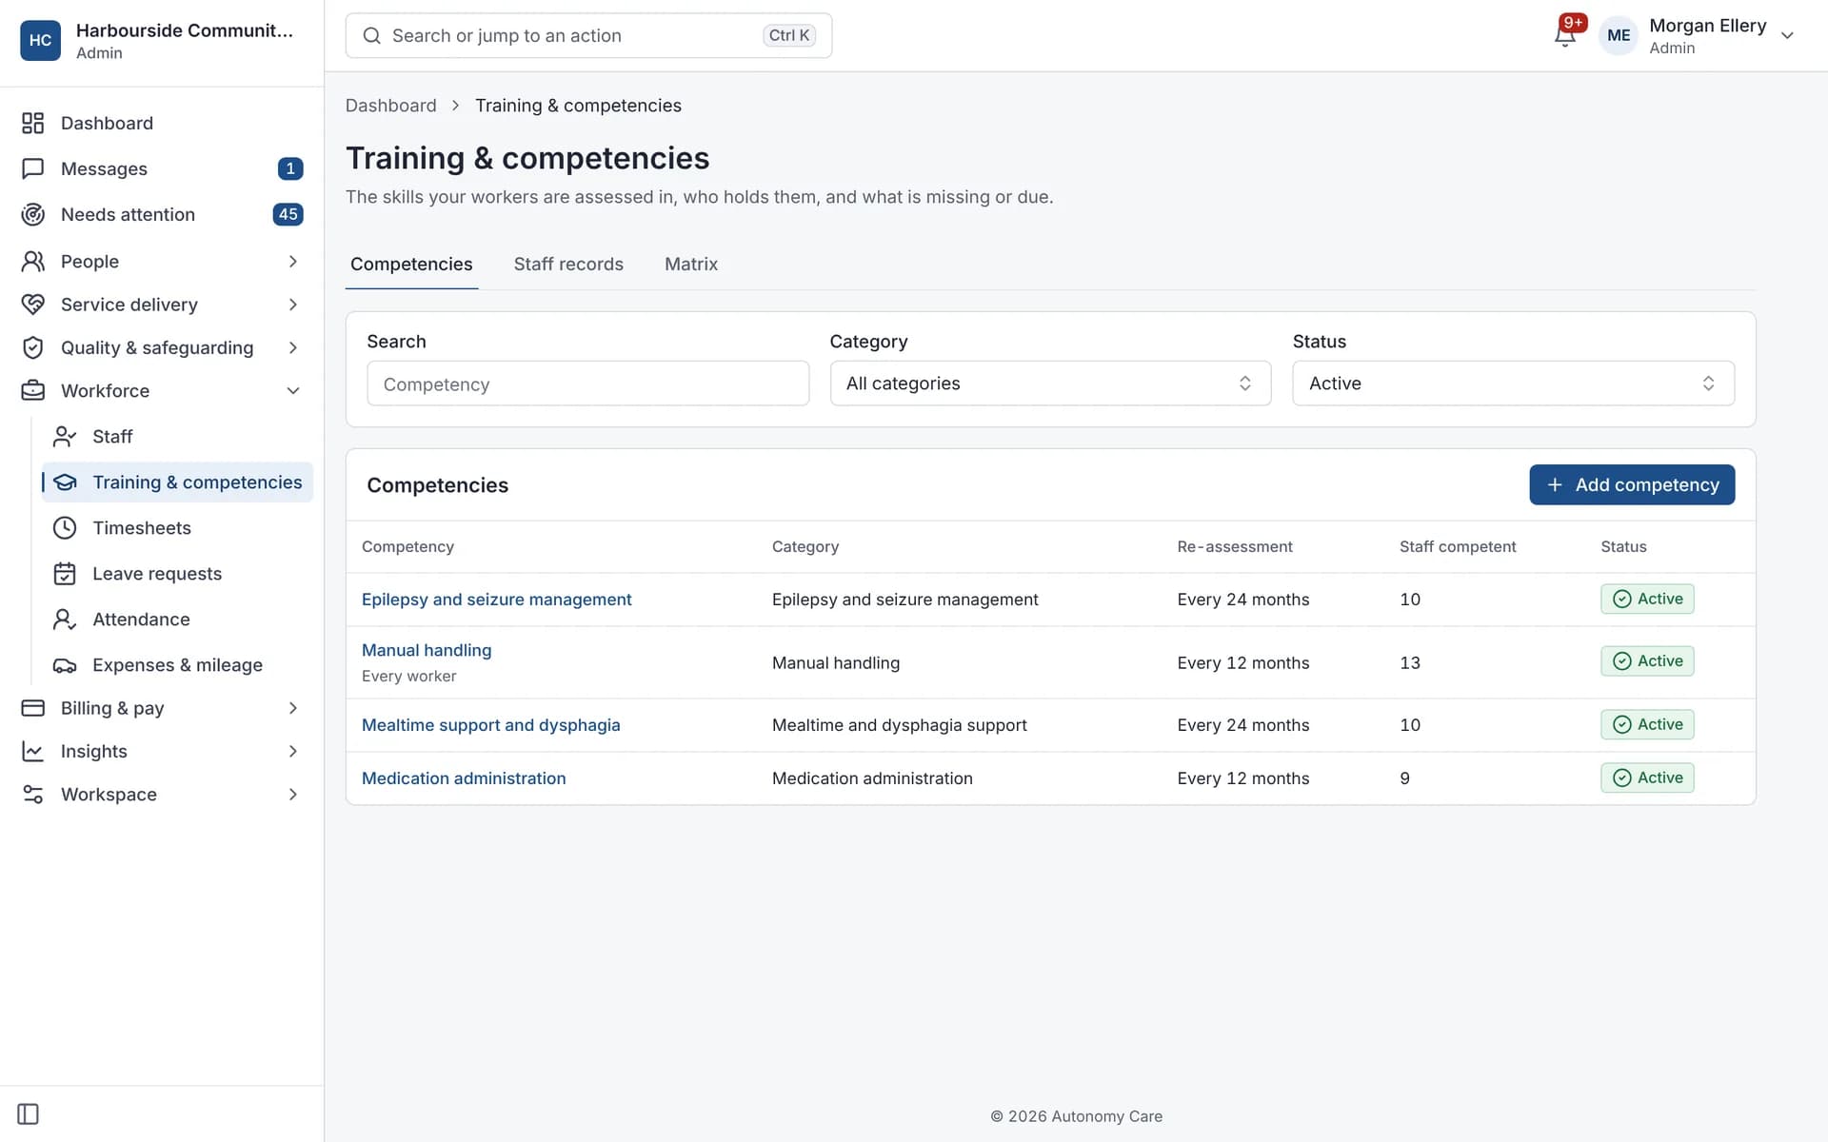Click the Dashboard grid icon in sidebar
Image resolution: width=1828 pixels, height=1142 pixels.
pyautogui.click(x=32, y=123)
